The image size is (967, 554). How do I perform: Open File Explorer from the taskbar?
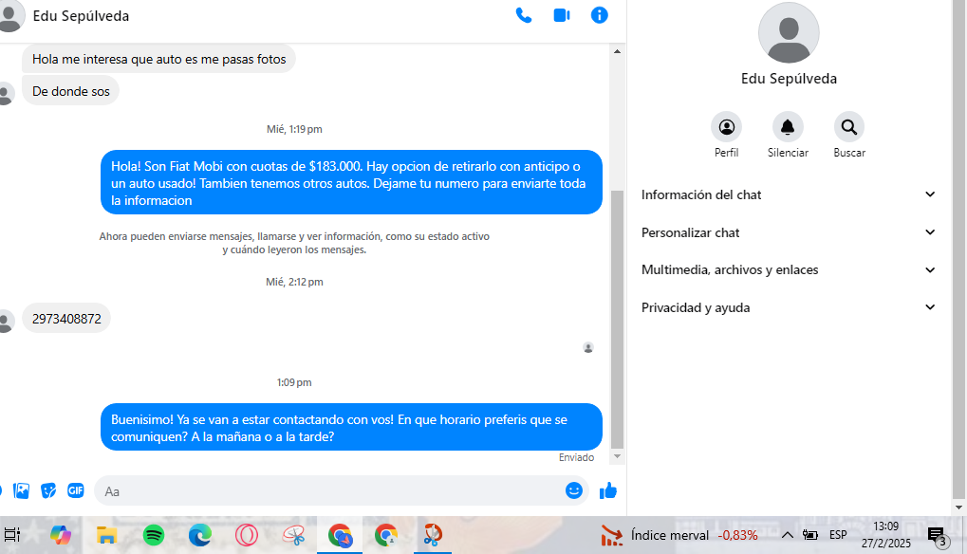[x=106, y=535]
